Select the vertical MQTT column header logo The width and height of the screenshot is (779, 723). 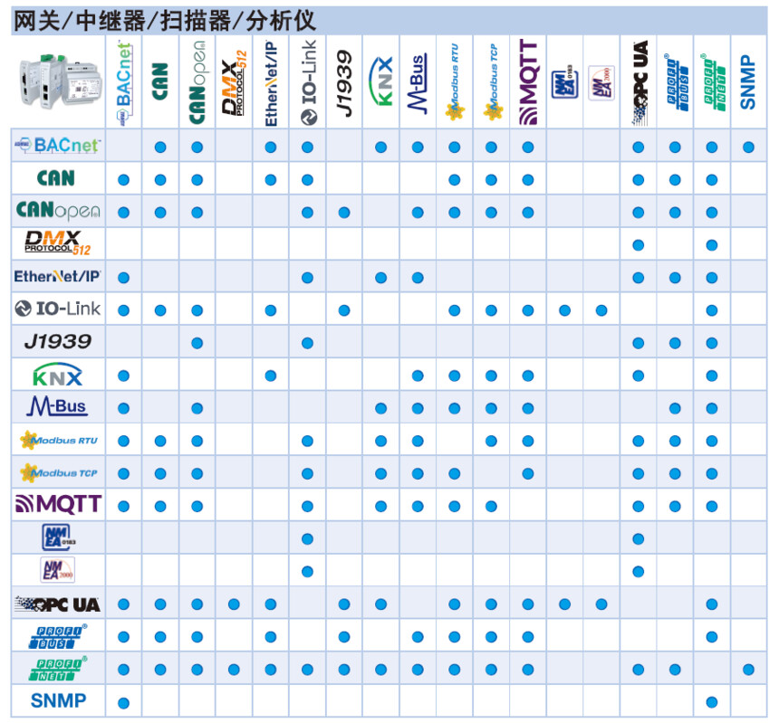[528, 82]
